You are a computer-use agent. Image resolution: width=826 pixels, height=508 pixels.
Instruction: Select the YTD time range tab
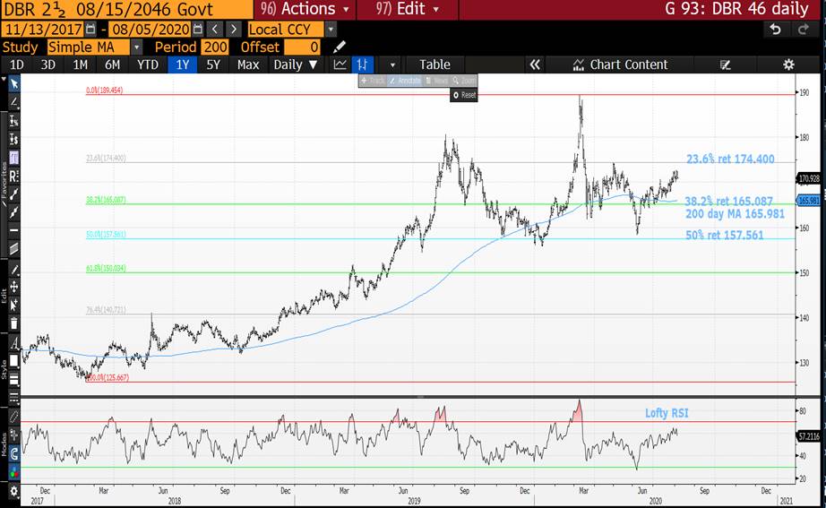(148, 65)
